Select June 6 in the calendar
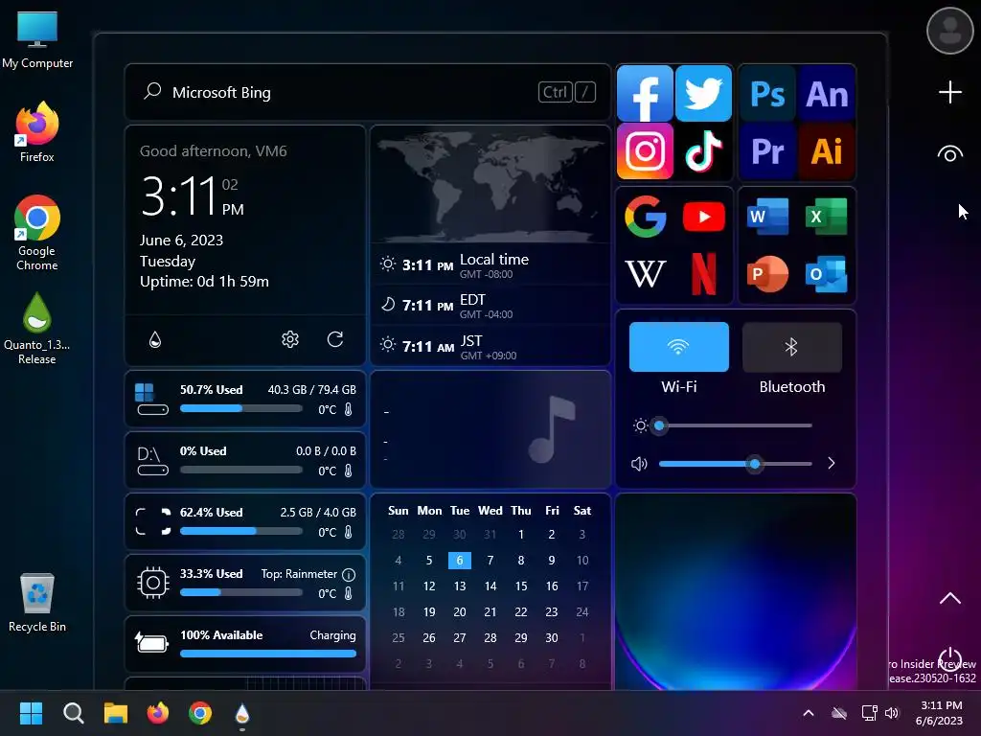This screenshot has height=736, width=981. pos(459,560)
